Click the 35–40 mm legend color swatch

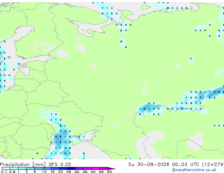[87, 168]
